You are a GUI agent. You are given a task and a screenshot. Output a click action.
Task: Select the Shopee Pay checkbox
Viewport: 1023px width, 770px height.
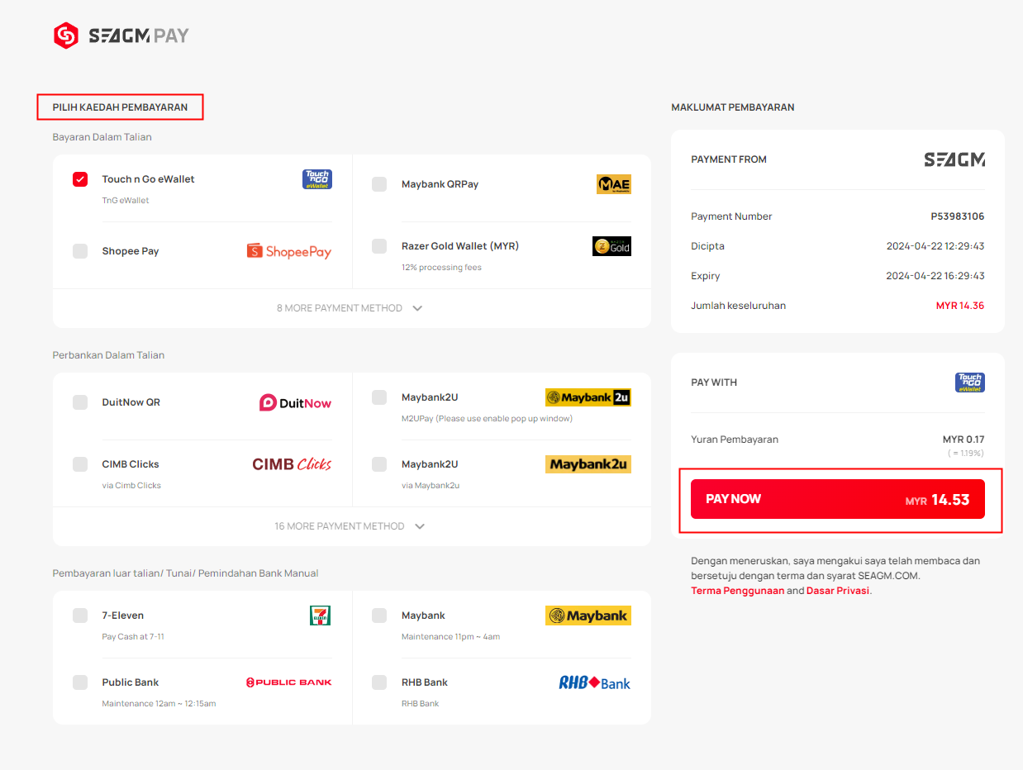click(80, 251)
